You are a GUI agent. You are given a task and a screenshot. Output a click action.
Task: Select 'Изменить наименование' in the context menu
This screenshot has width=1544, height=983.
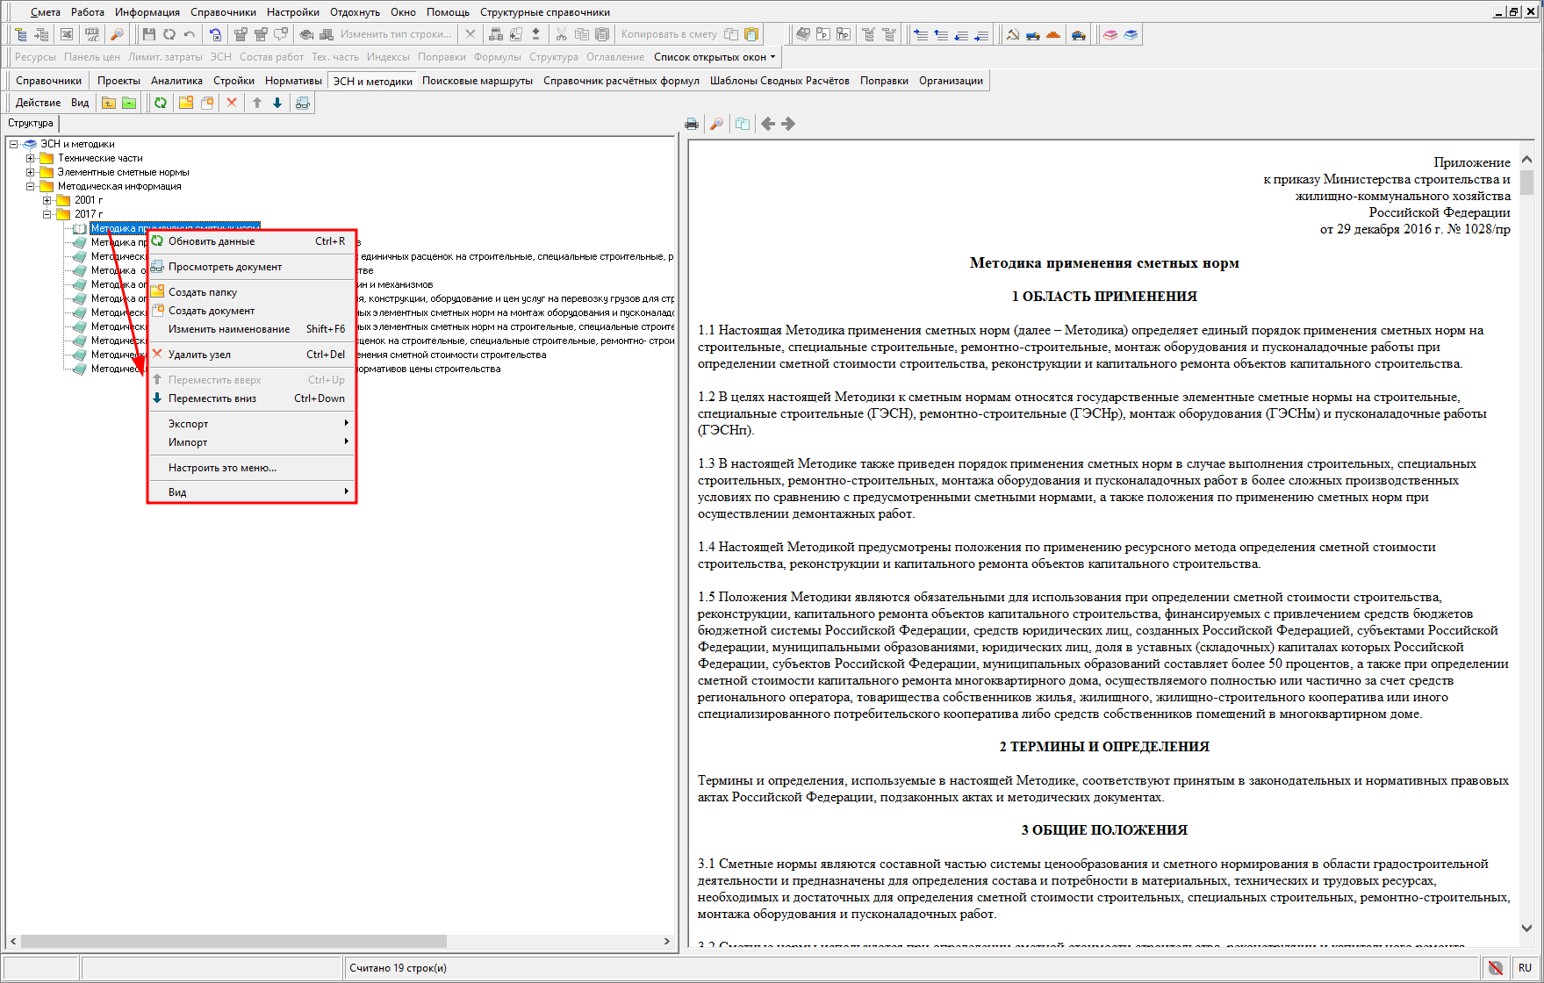228,329
